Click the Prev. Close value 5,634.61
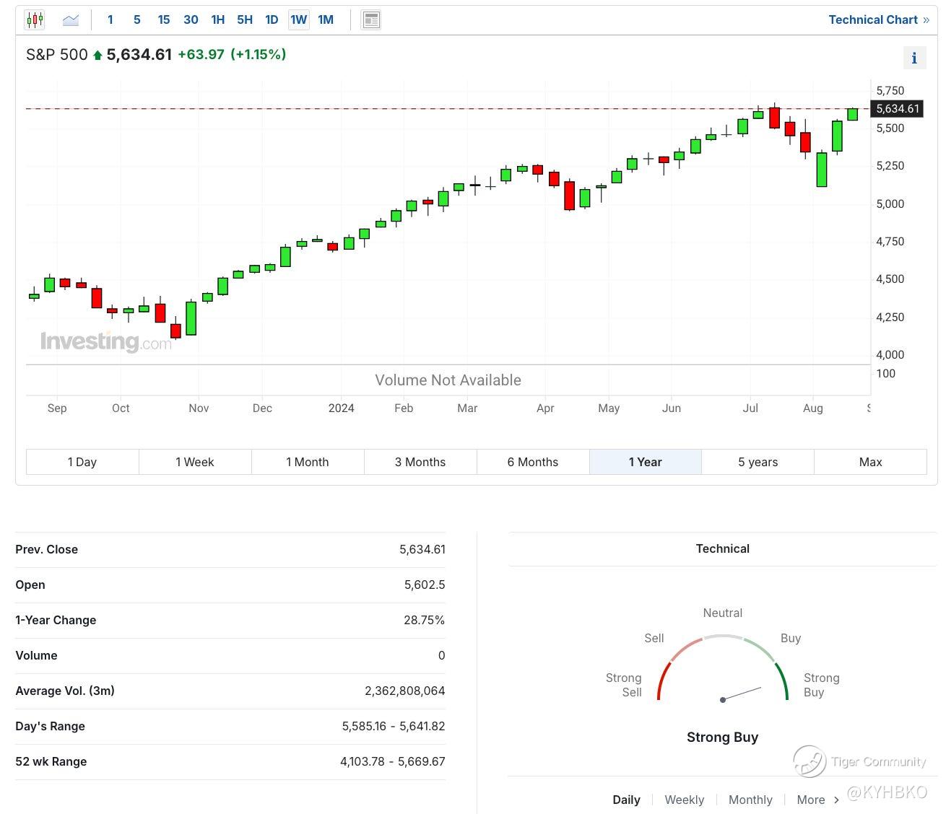Viewport: 946px width, 814px height. 422,549
